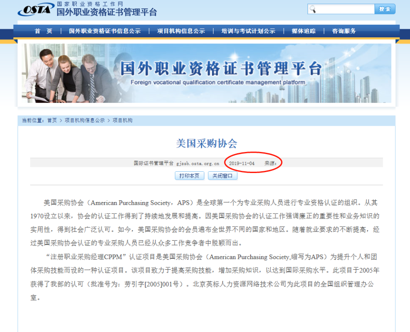Viewport: 410px width, 332px height.
Task: Go to 项目机构信息公示 in breadcrumb
Action: pyautogui.click(x=85, y=120)
